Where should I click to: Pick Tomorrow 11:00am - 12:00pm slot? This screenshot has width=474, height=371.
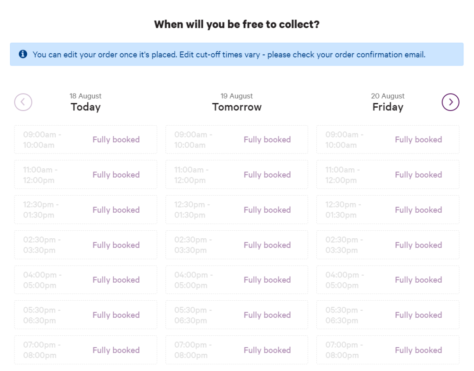pos(237,175)
